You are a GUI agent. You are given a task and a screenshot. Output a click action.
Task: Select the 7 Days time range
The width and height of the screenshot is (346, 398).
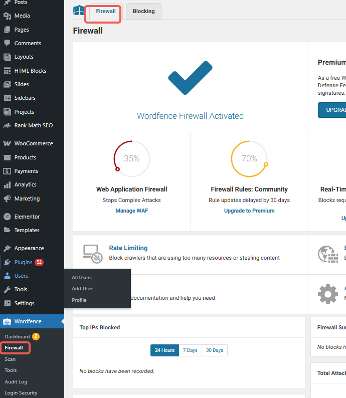[190, 350]
